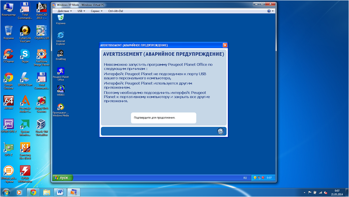The height and width of the screenshot is (197, 349).
Task: Click the Chrome taskbar button
Action: [x=33, y=192]
